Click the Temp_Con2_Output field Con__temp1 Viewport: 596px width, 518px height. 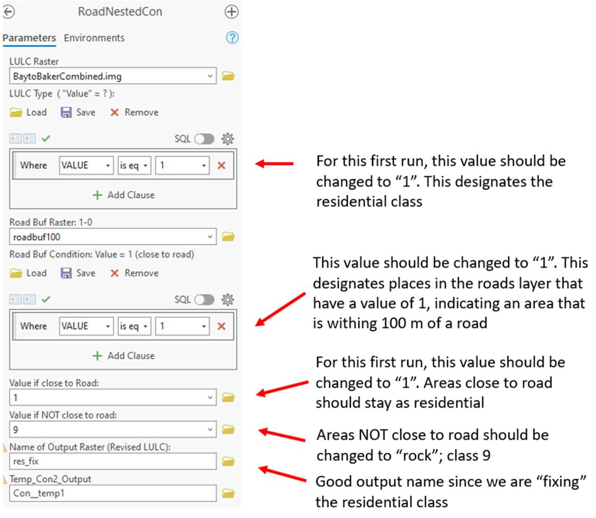click(x=113, y=494)
